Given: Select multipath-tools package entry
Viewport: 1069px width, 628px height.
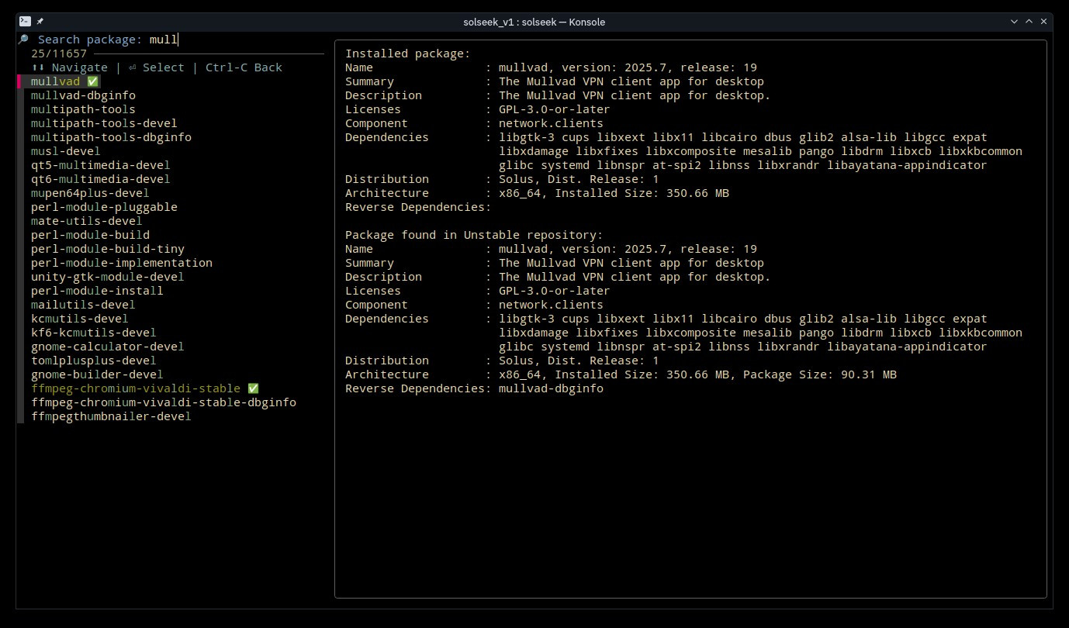Looking at the screenshot, I should pyautogui.click(x=83, y=109).
